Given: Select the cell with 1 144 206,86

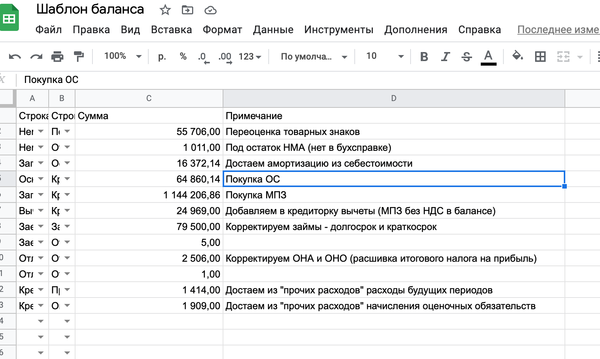Looking at the screenshot, I should (149, 195).
